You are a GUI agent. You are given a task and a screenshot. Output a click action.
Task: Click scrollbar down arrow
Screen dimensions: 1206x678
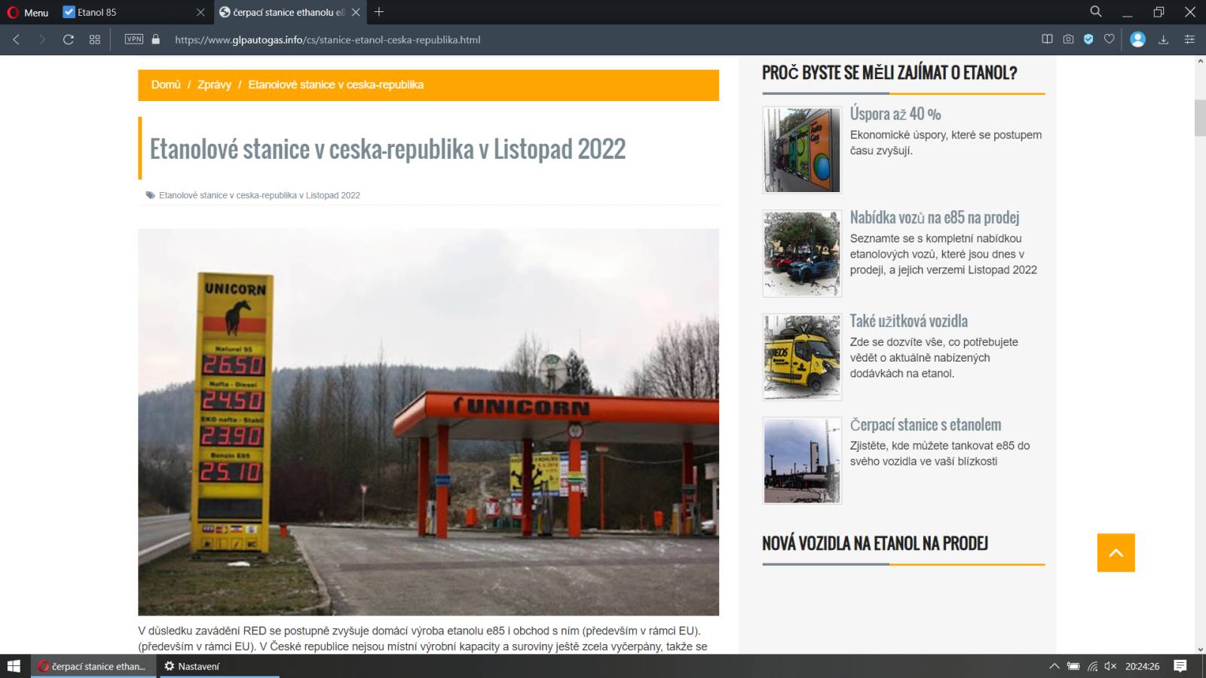pyautogui.click(x=1200, y=649)
